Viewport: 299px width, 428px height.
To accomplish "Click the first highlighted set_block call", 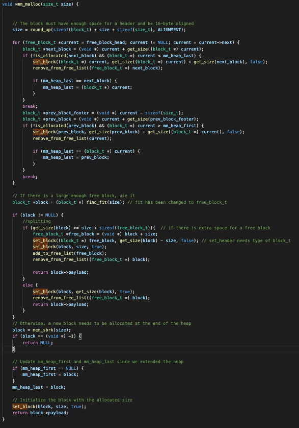I will tap(43, 62).
